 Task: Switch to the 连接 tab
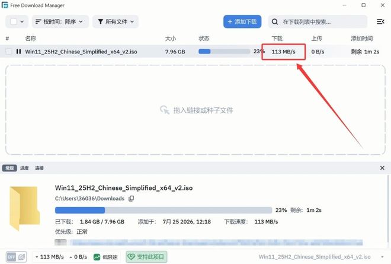[x=40, y=168]
